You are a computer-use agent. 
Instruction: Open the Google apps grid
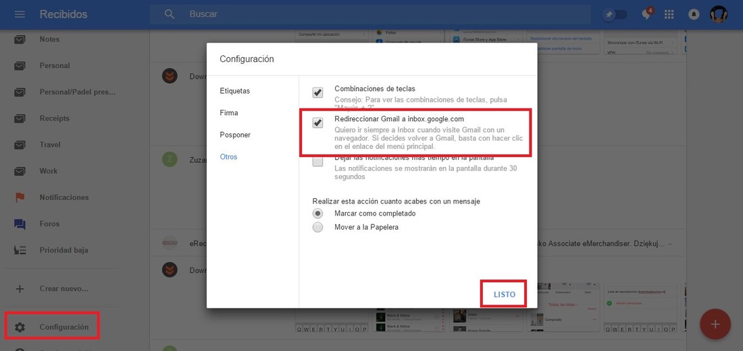click(669, 14)
